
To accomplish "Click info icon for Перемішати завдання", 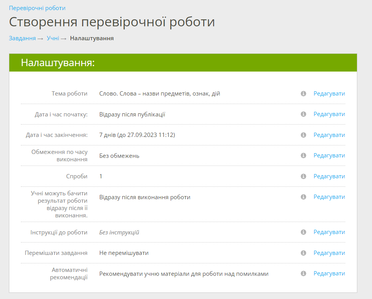I will (303, 253).
